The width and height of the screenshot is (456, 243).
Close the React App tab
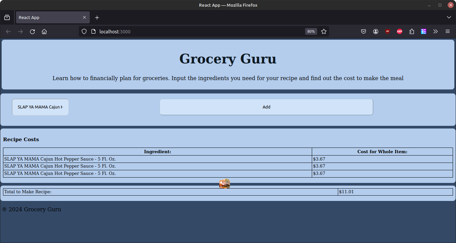(x=84, y=17)
